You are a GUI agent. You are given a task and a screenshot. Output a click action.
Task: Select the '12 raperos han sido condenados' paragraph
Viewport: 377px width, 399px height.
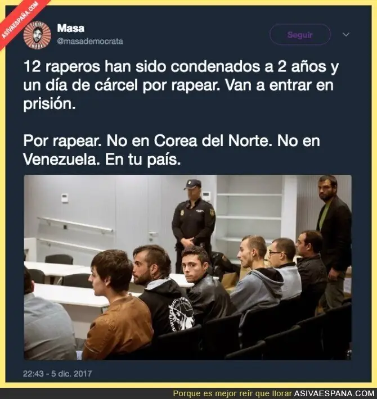point(181,85)
